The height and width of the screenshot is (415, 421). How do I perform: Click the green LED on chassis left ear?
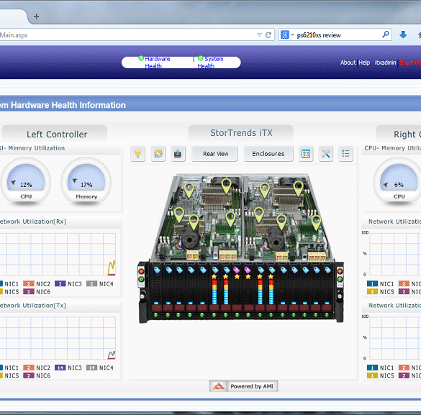tap(141, 279)
